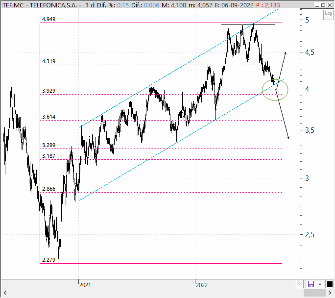The width and height of the screenshot is (335, 298).
Task: Toggle the Log scale button
Action: coord(328,15)
